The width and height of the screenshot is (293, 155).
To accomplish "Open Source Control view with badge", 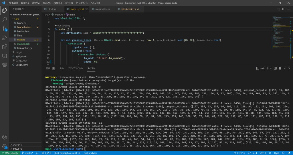I will pyautogui.click(x=5, y=28).
